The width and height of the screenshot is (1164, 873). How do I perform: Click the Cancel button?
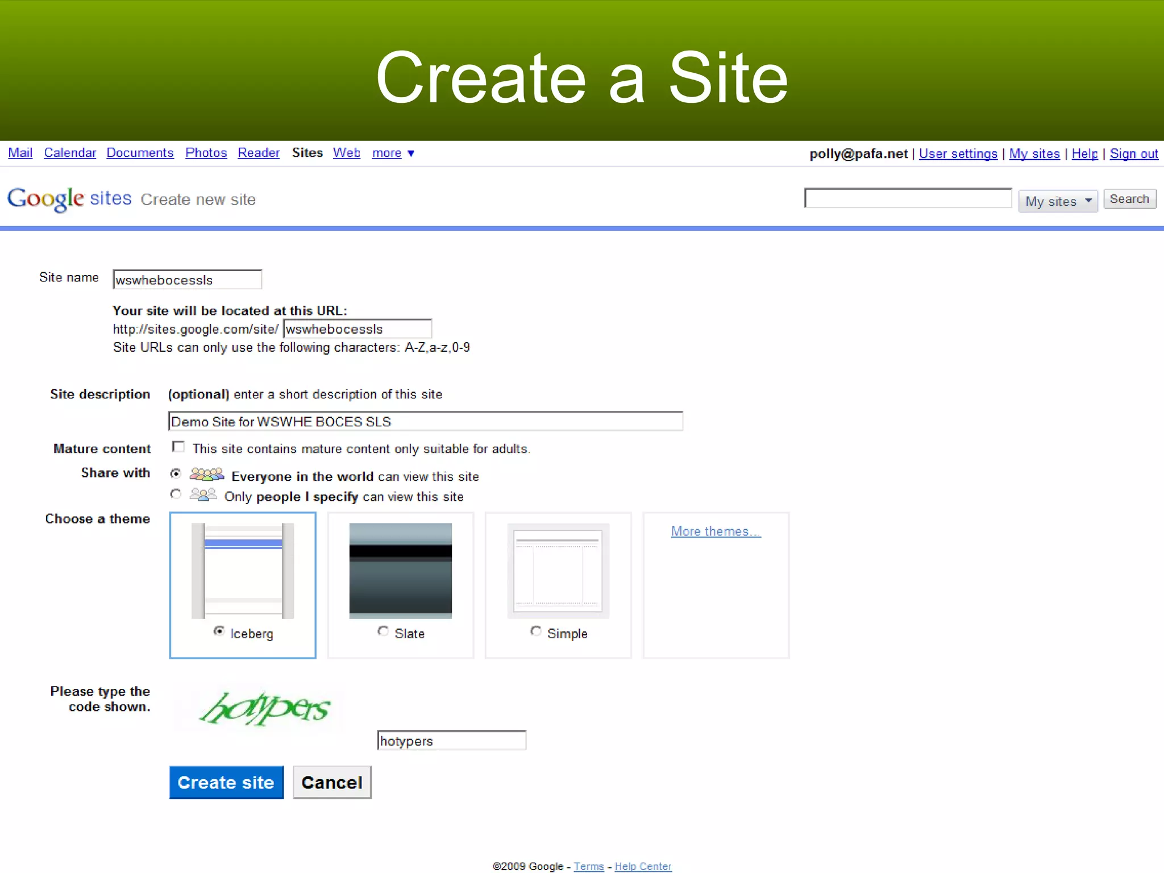[332, 783]
